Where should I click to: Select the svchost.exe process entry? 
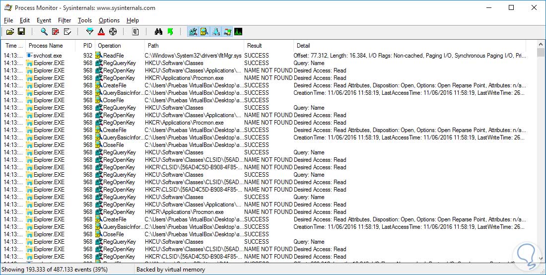pos(48,56)
